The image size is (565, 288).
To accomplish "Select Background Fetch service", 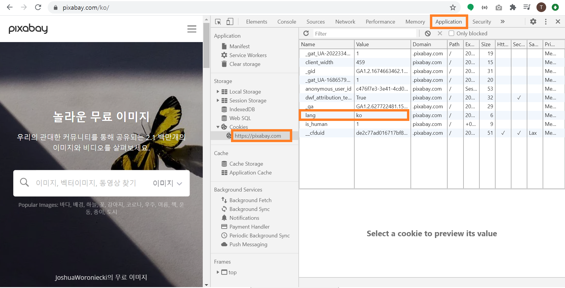I will tap(250, 200).
